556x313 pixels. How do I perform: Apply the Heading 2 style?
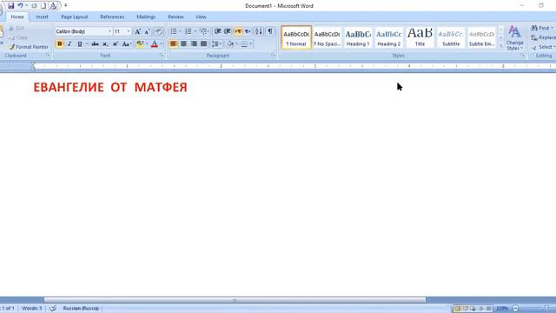388,37
